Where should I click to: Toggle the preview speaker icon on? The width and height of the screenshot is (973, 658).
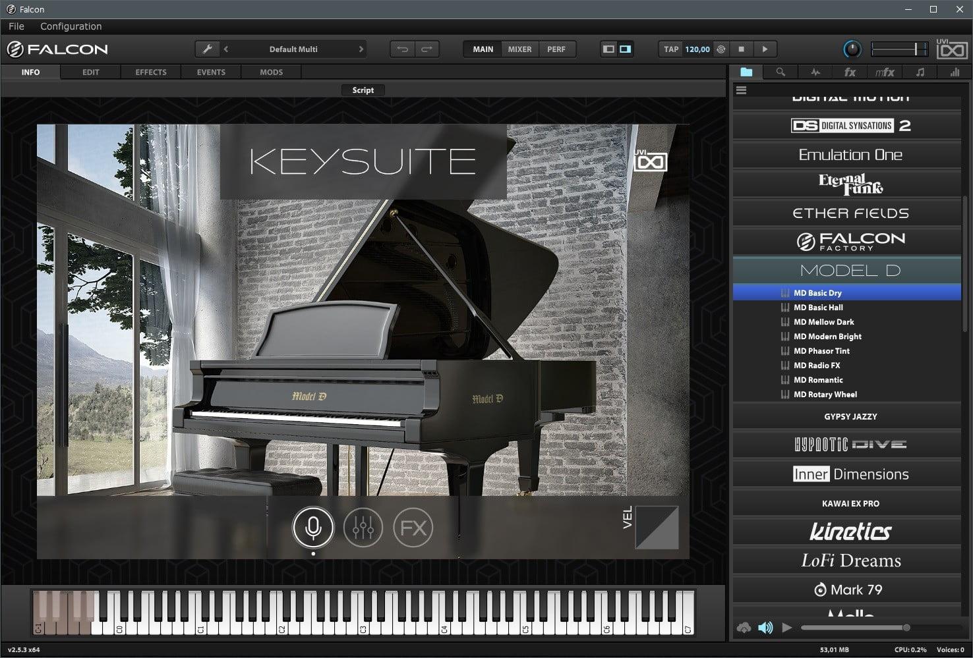click(765, 628)
